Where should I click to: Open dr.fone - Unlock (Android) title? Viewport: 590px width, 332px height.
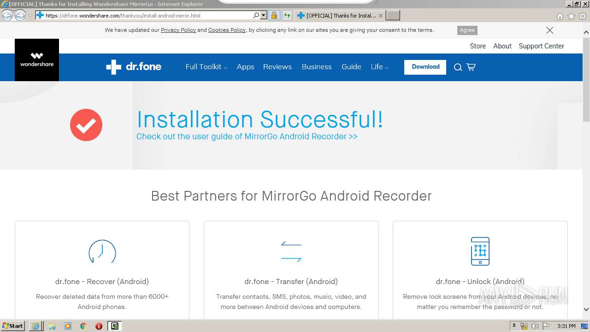[480, 281]
